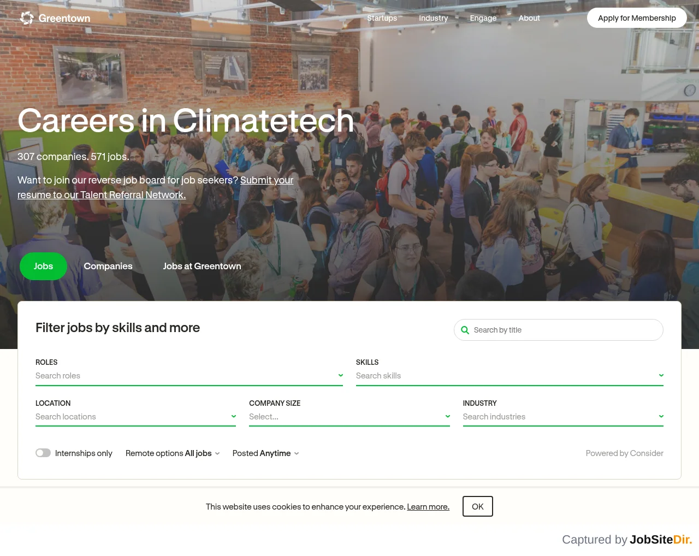Click the '307 companies. 571 jobs.' text

[x=73, y=157]
